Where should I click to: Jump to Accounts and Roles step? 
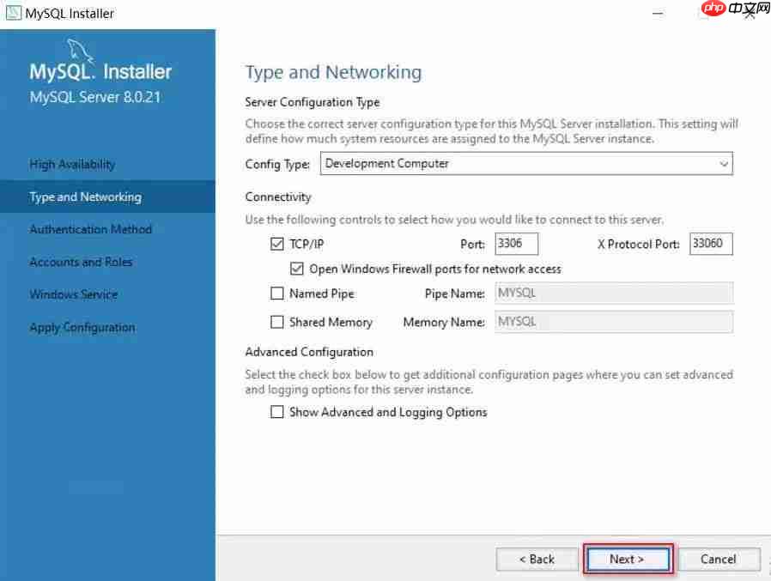[x=81, y=262]
